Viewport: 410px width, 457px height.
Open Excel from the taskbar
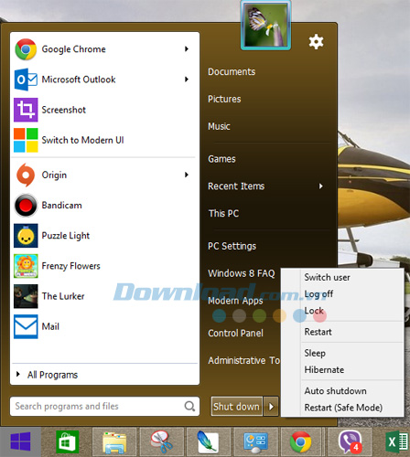[x=397, y=441]
